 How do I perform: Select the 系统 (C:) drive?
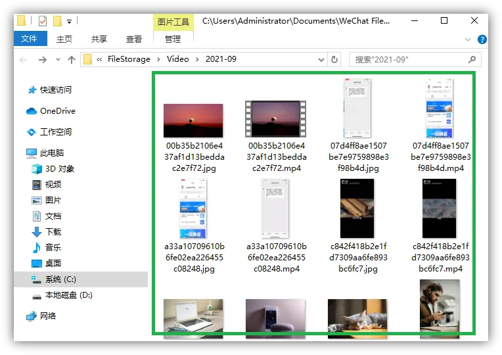[81, 279]
